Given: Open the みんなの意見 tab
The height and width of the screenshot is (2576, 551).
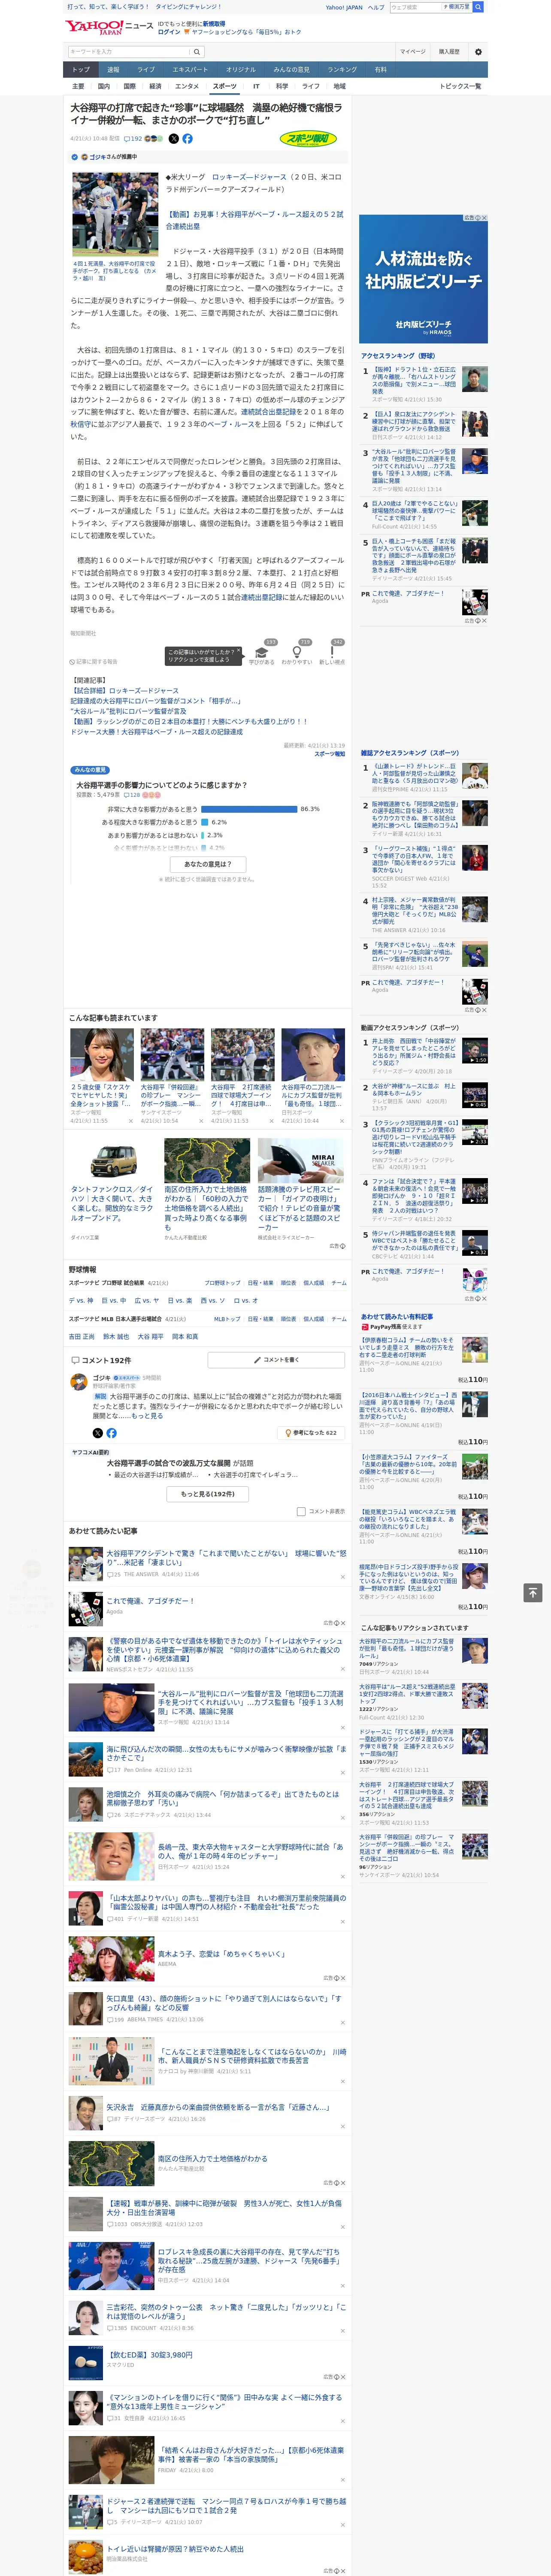Looking at the screenshot, I should (x=291, y=70).
